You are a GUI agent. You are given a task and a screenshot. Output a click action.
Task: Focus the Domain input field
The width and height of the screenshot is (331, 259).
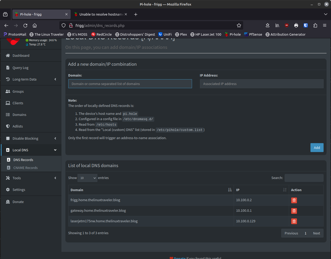pos(130,84)
